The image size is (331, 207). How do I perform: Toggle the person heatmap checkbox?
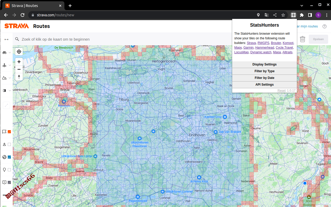(9, 144)
